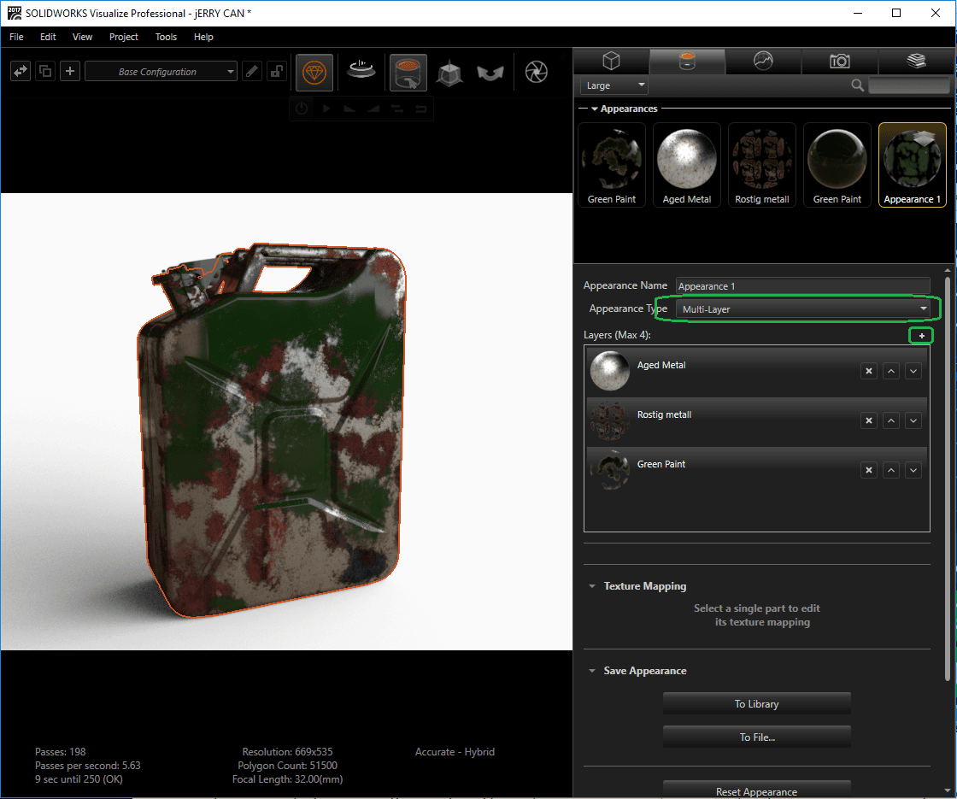The width and height of the screenshot is (957, 799).
Task: Select the appearance selection cylinder tool
Action: coord(408,73)
